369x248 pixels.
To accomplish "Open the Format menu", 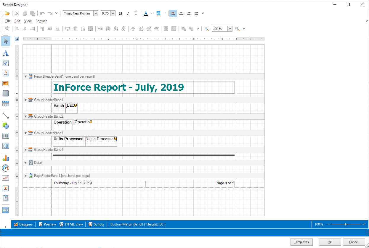I will point(41,21).
